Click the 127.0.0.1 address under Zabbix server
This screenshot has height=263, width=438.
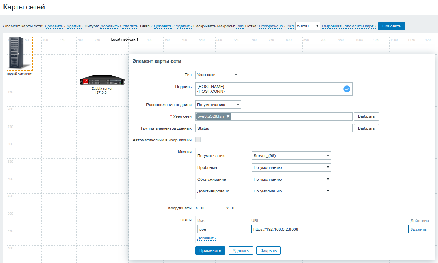coord(102,93)
